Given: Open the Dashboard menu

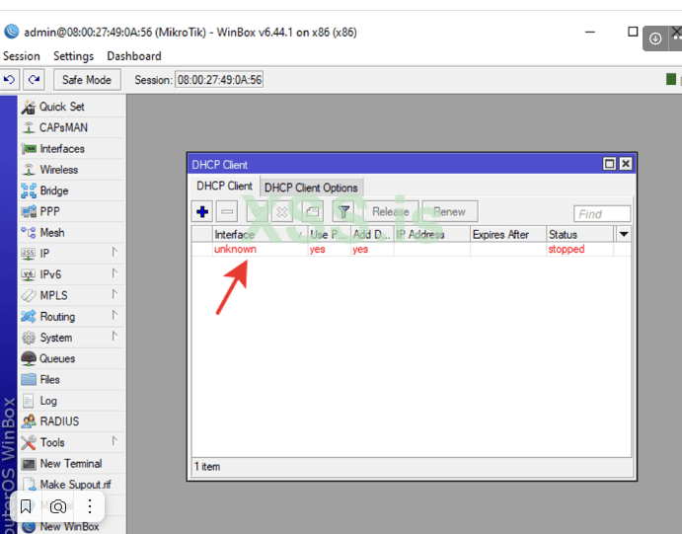Looking at the screenshot, I should [x=134, y=56].
